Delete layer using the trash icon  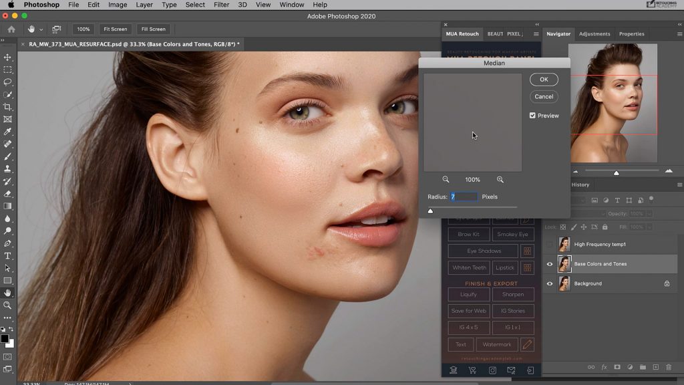point(669,367)
